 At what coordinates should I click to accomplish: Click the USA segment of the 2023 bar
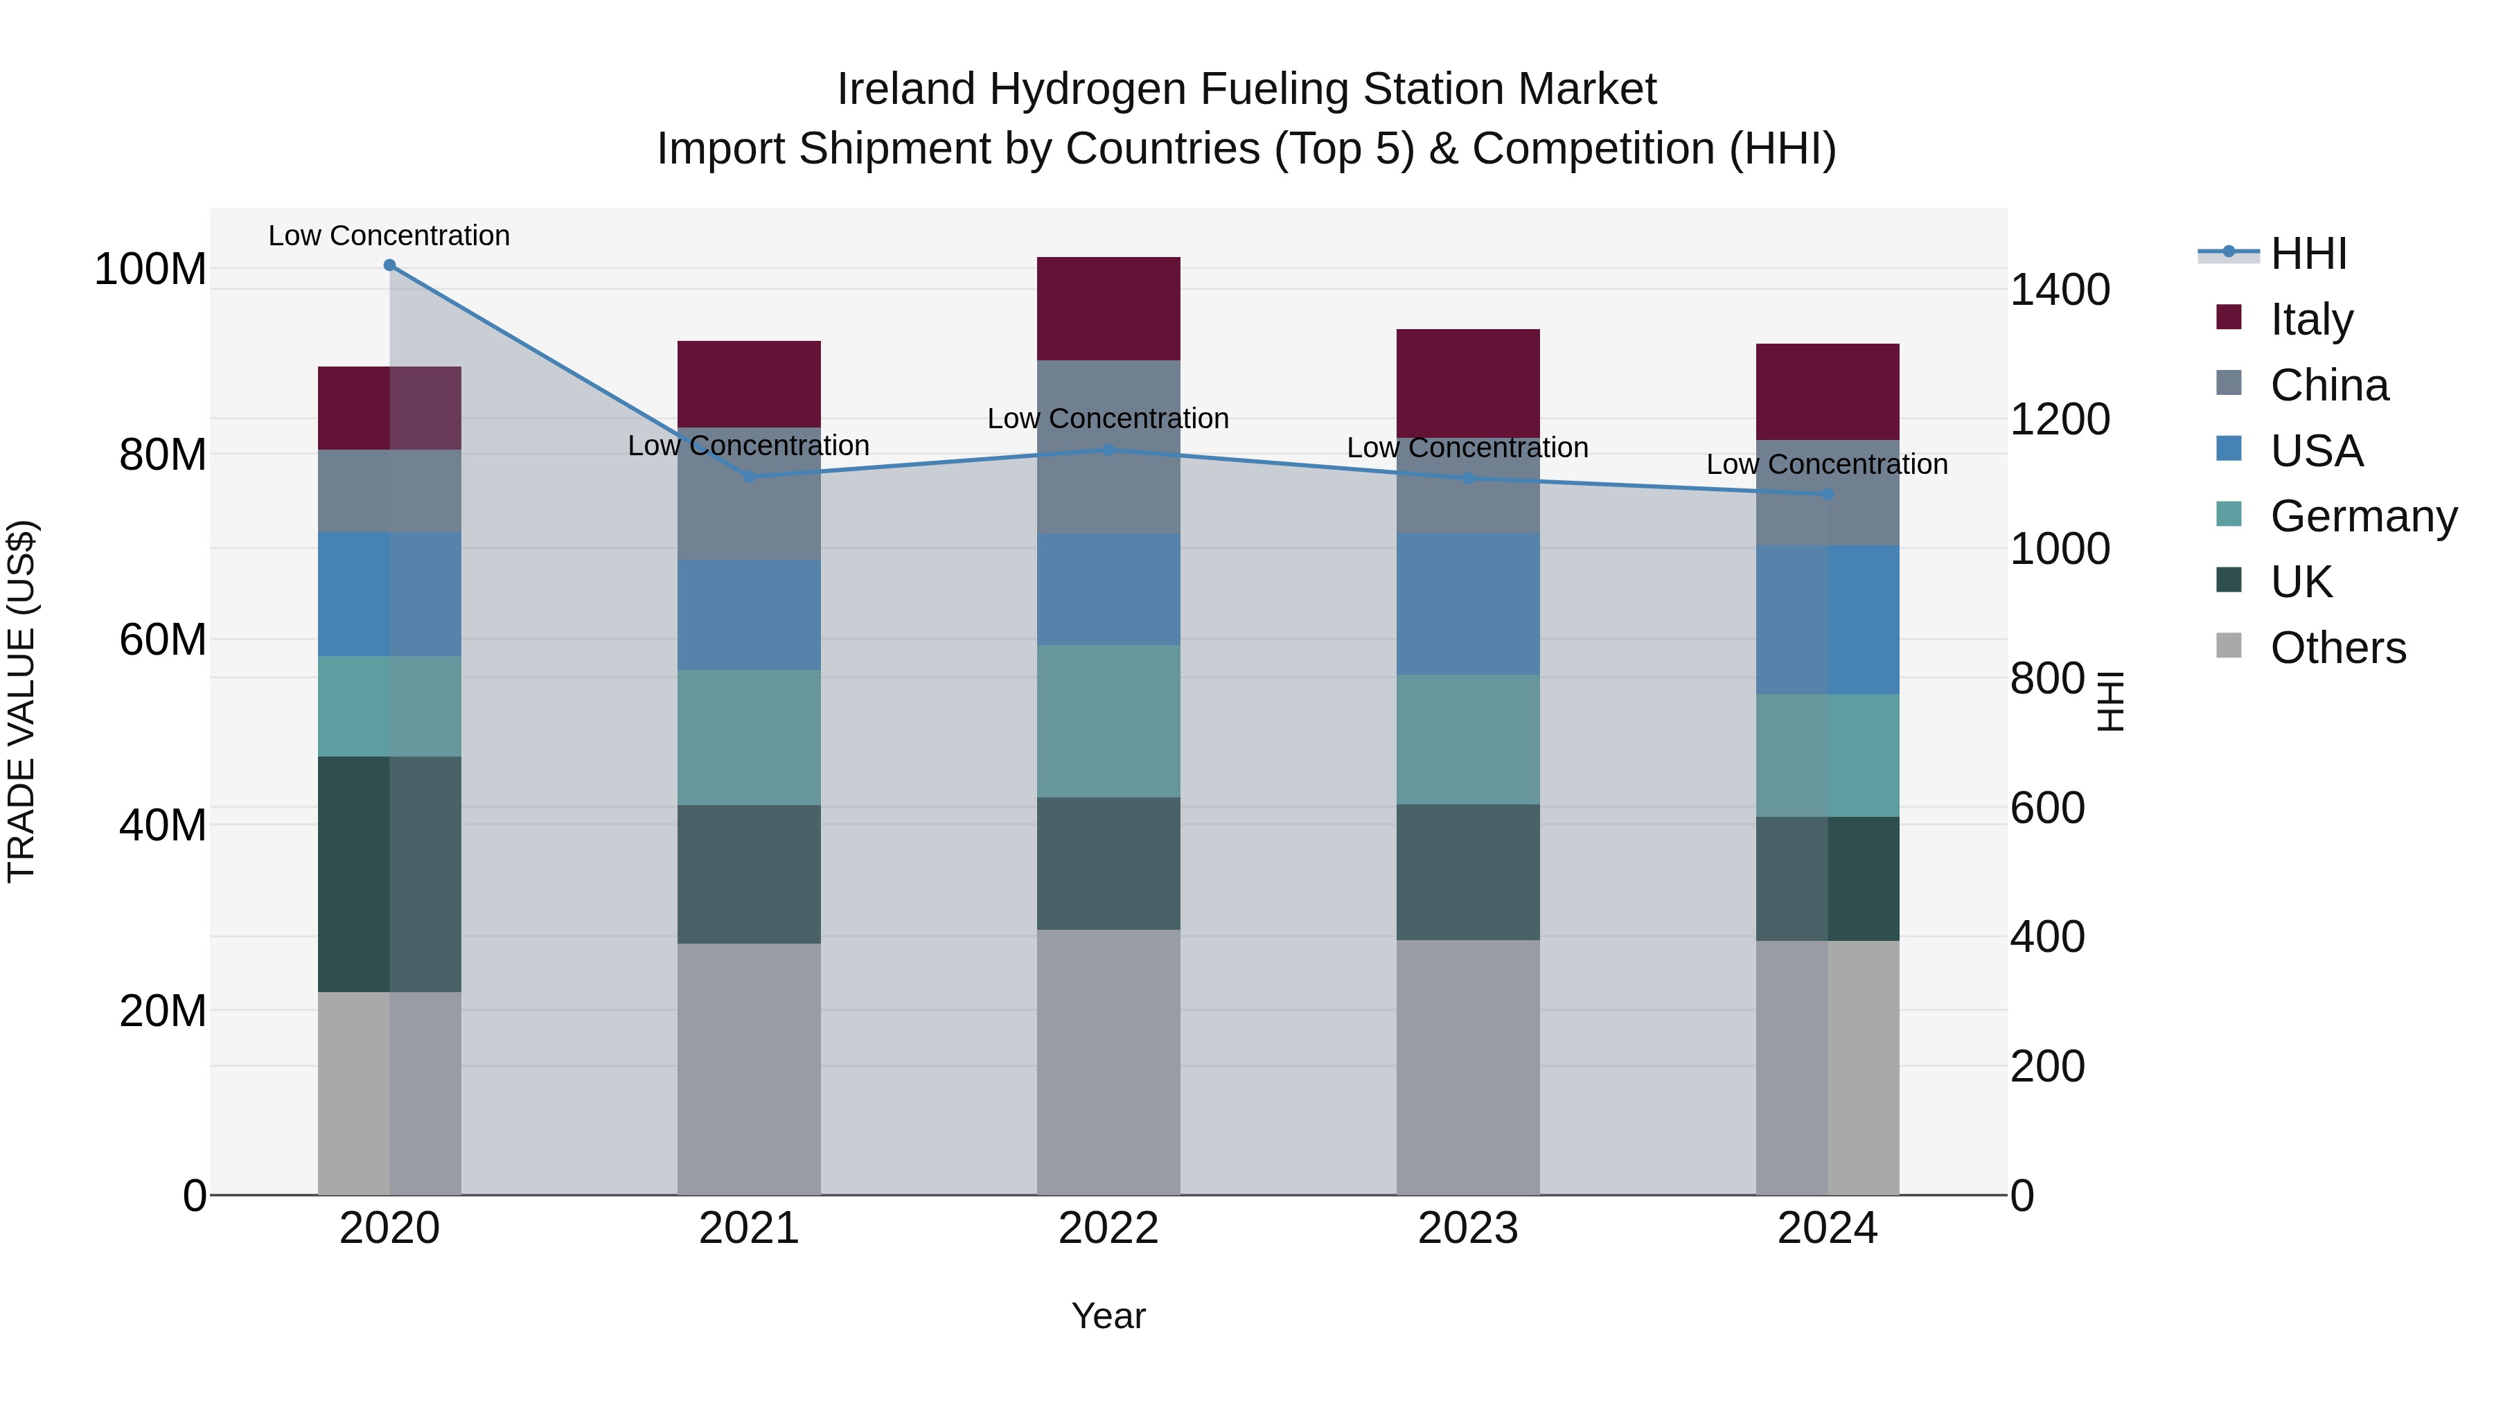click(1468, 604)
